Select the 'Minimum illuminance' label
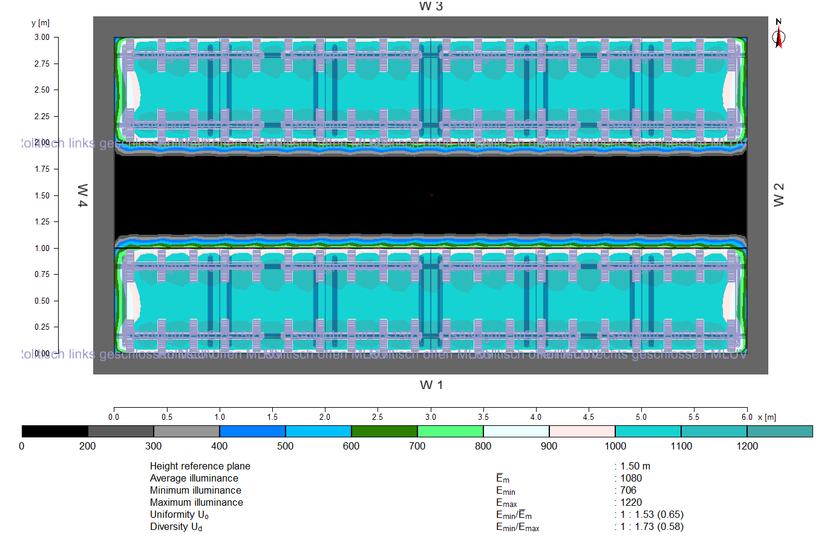The image size is (827, 536). pos(195,491)
